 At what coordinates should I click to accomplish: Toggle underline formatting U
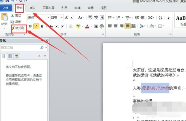tap(42, 26)
